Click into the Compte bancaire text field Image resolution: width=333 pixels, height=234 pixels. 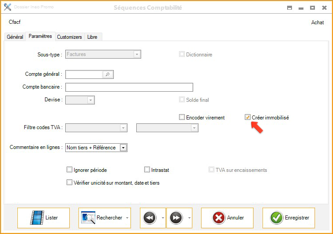point(129,87)
